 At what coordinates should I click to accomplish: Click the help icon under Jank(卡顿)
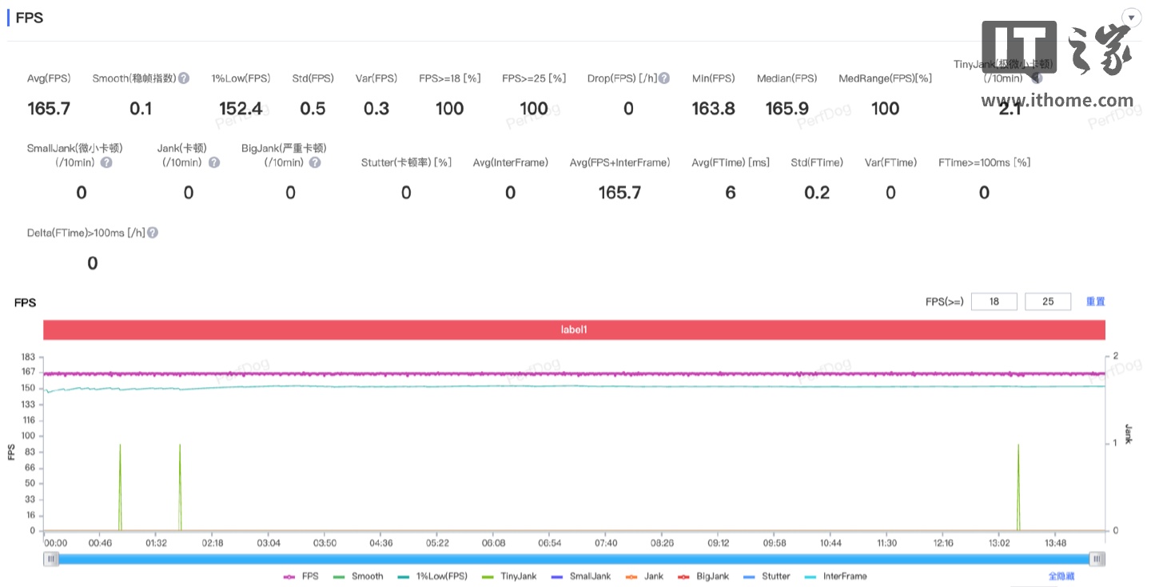point(214,162)
